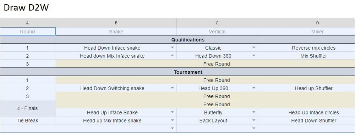Click the Qualifications section header row
The height and width of the screenshot is (135, 355).
pyautogui.click(x=177, y=40)
